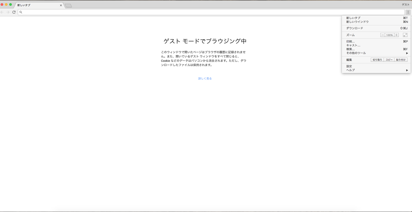412x212 pixels.
Task: Click the 貼り付け button
Action: point(401,60)
